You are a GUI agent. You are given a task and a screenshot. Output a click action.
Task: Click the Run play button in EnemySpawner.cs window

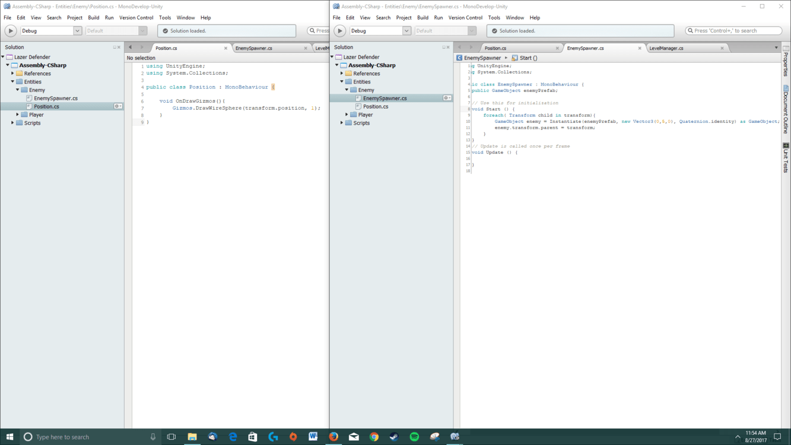(340, 31)
